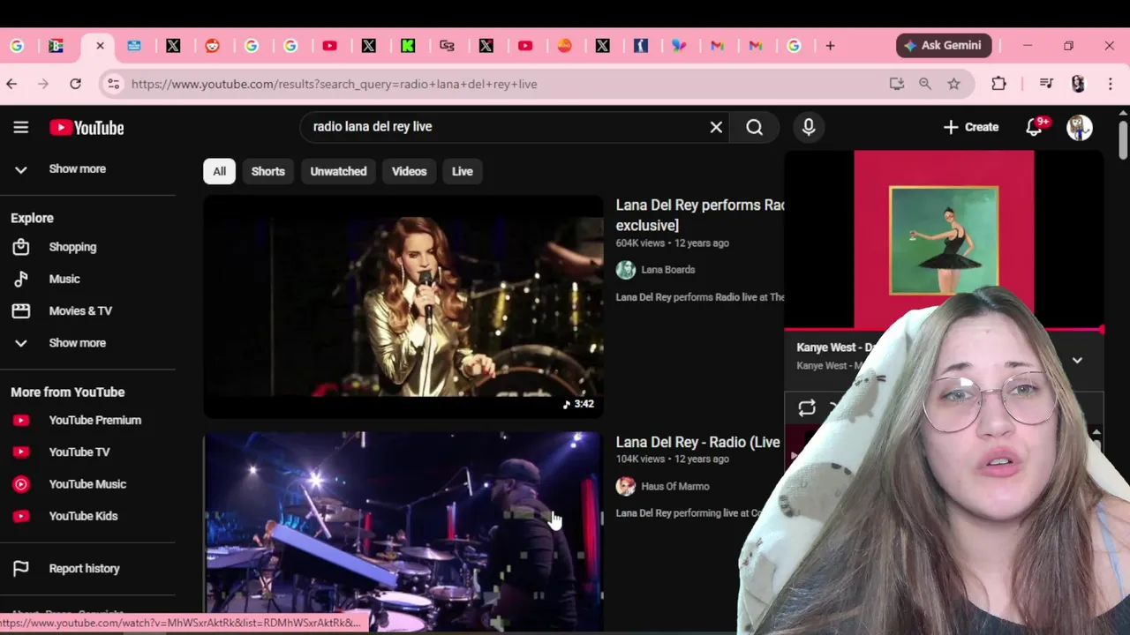1130x635 pixels.
Task: Select the Unwatched filter chip
Action: (x=338, y=171)
